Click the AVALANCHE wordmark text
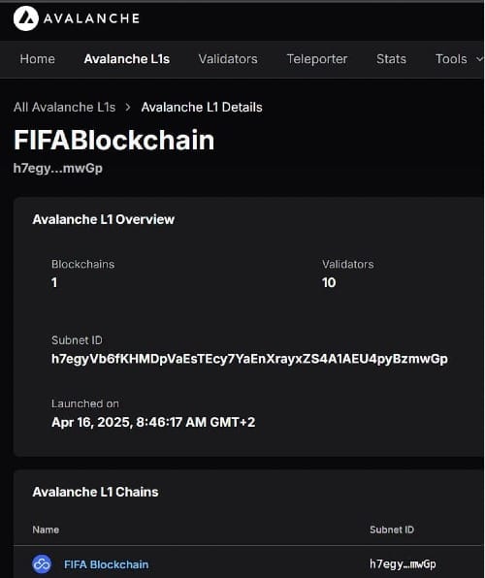485x578 pixels. pyautogui.click(x=91, y=18)
